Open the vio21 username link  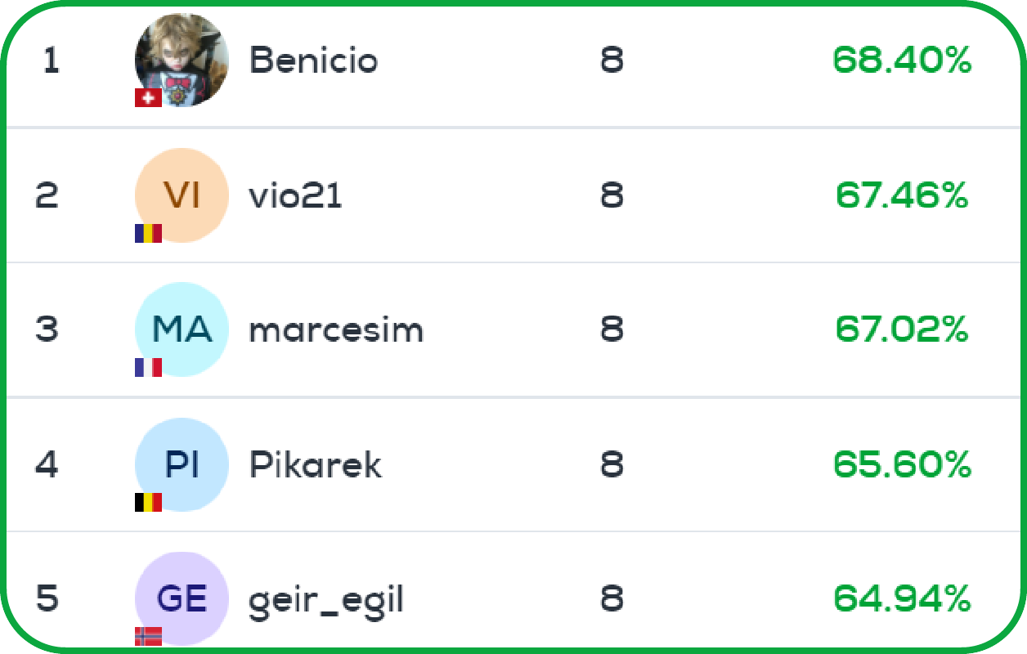tap(295, 195)
